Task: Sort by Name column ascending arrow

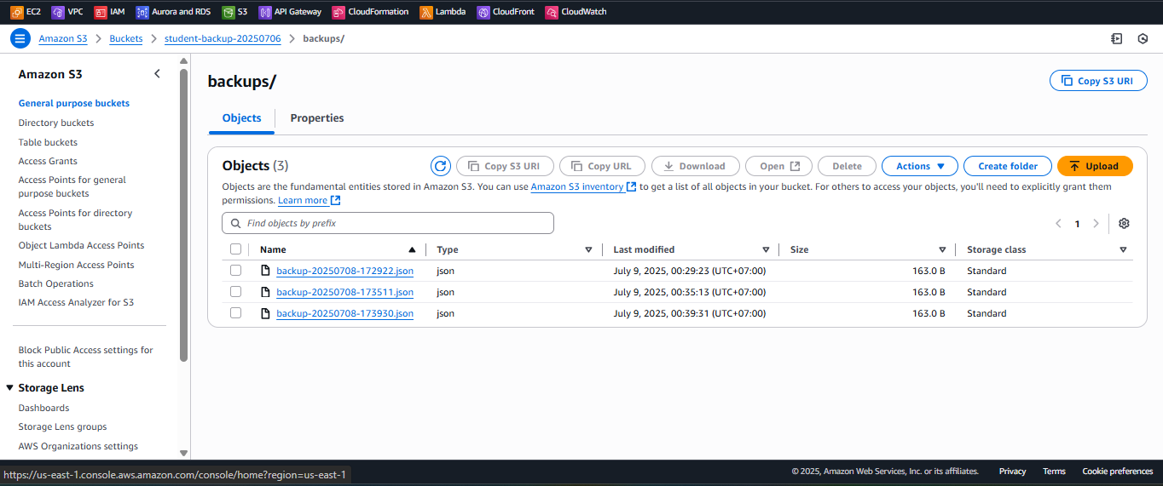Action: click(x=412, y=250)
